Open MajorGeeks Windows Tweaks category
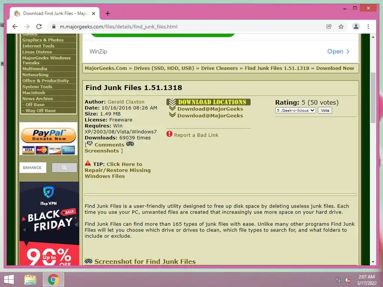Image resolution: width=383 pixels, height=287 pixels. pyautogui.click(x=46, y=60)
